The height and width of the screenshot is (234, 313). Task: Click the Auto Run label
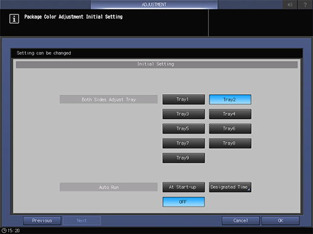pyautogui.click(x=108, y=187)
